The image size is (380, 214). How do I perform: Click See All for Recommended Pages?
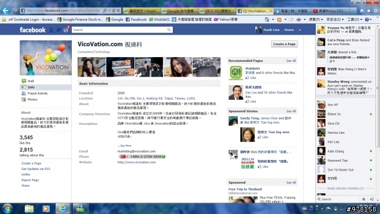(291, 61)
